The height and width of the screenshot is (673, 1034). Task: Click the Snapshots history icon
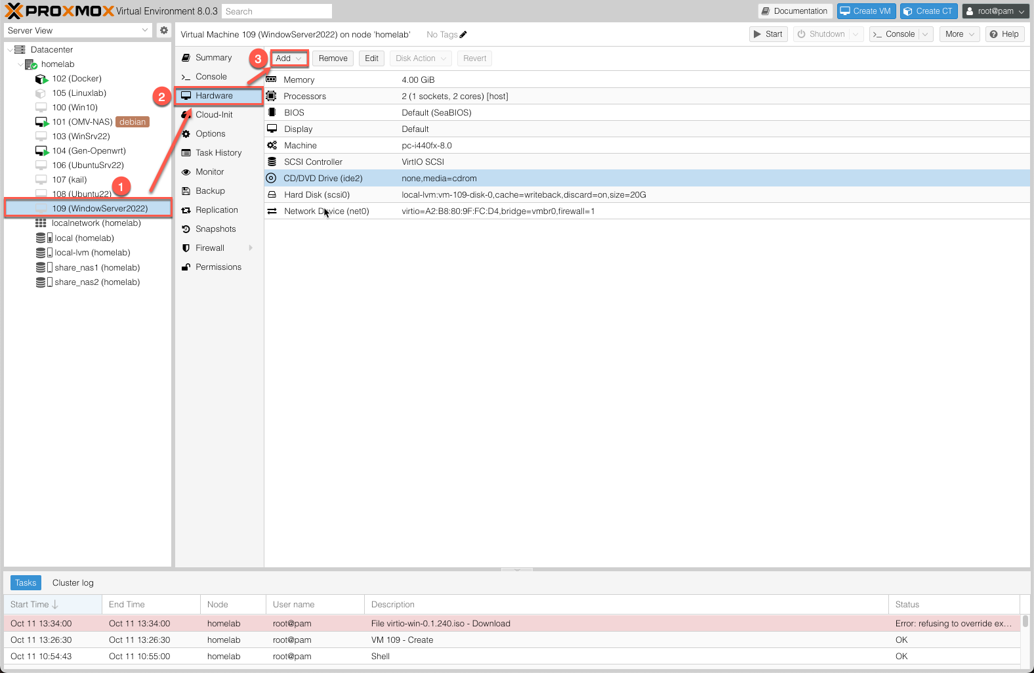pos(186,229)
